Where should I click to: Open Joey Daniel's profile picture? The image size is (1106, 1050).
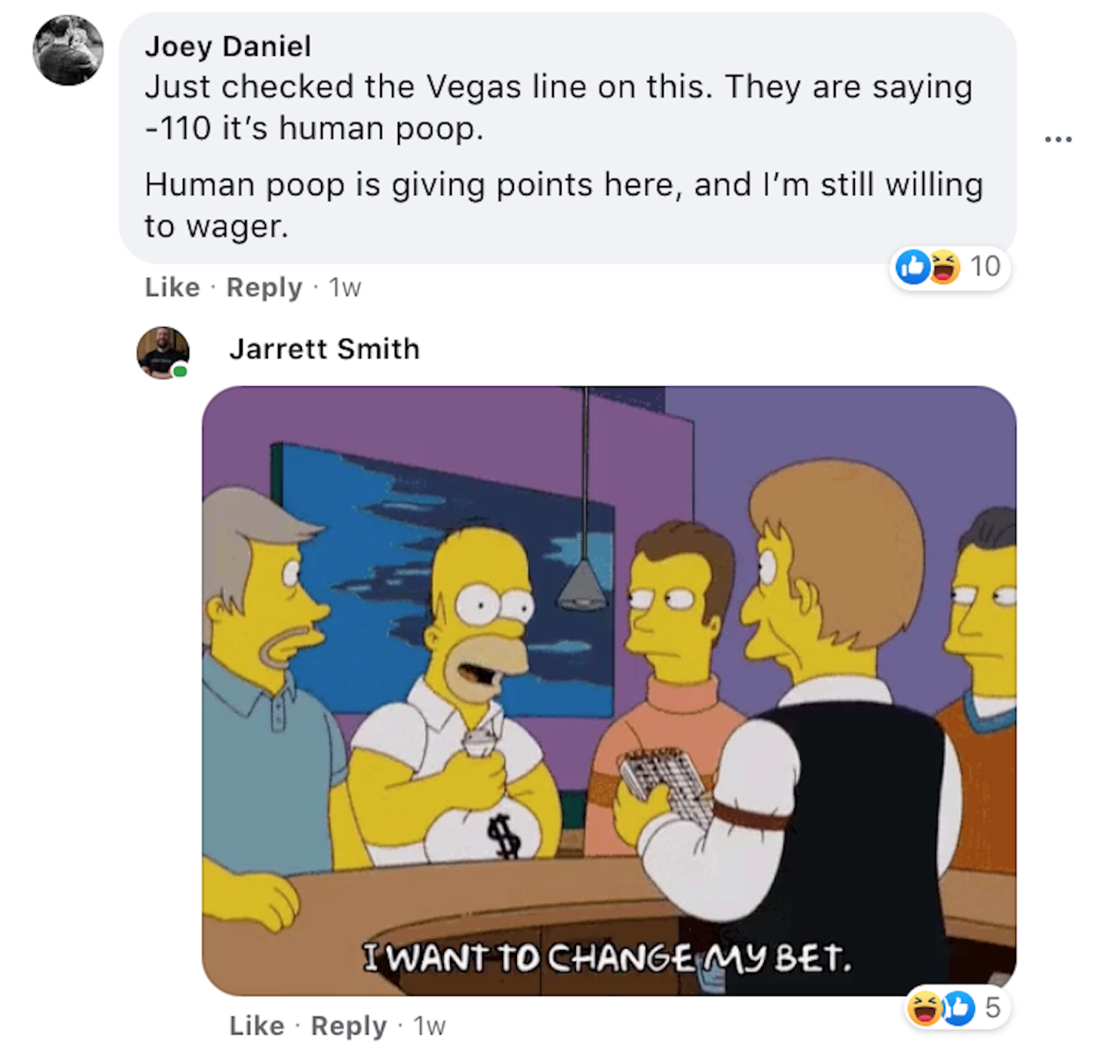coord(68,50)
